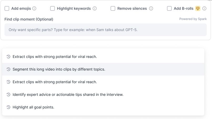The height and width of the screenshot is (119, 212).
Task: Click the 'Powered by Spark' label
Action: click(x=193, y=19)
